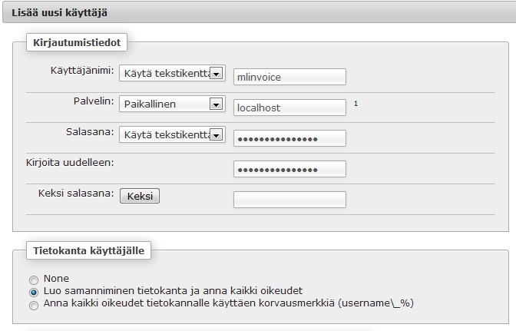The image size is (516, 331).
Task: Click the Keksi salasana label
Action: point(76,193)
